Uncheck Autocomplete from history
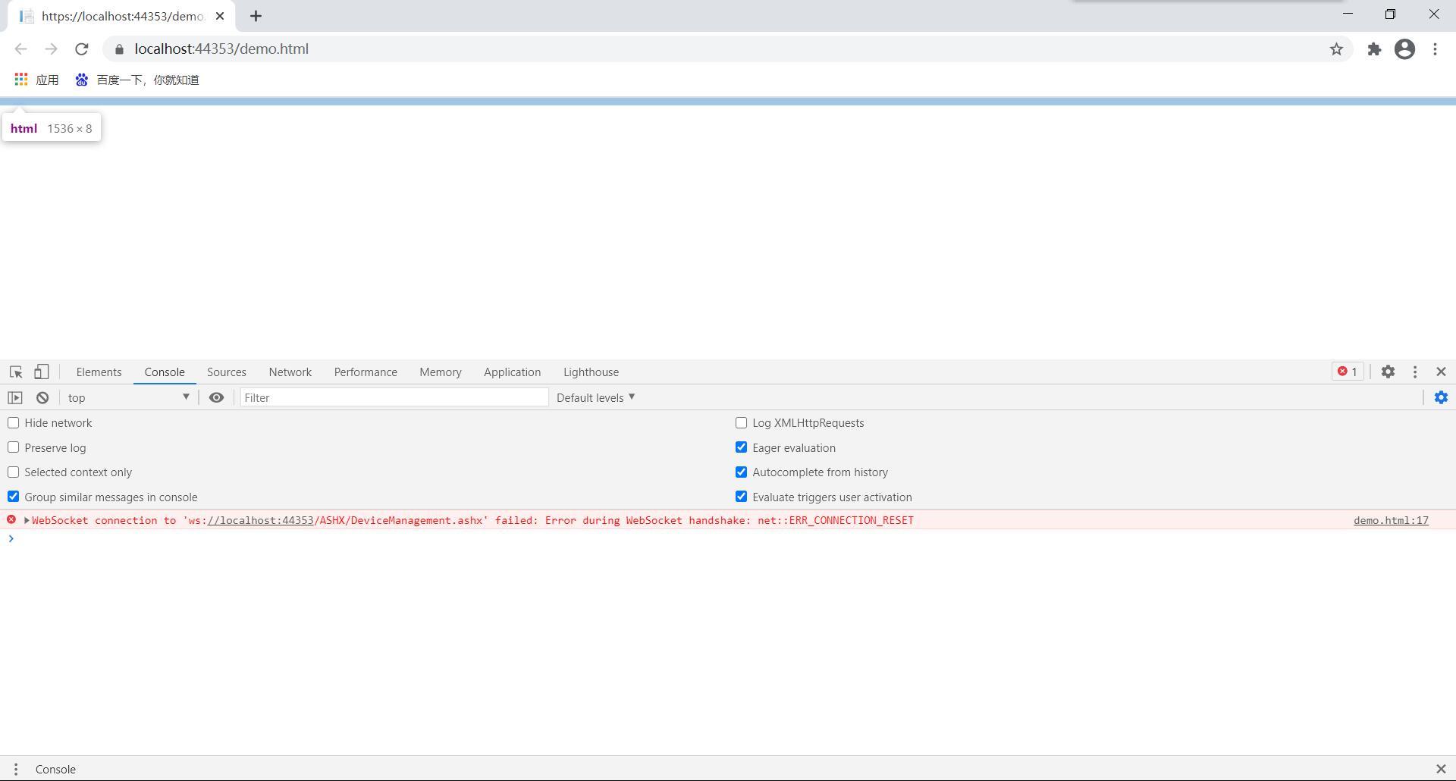 (741, 472)
